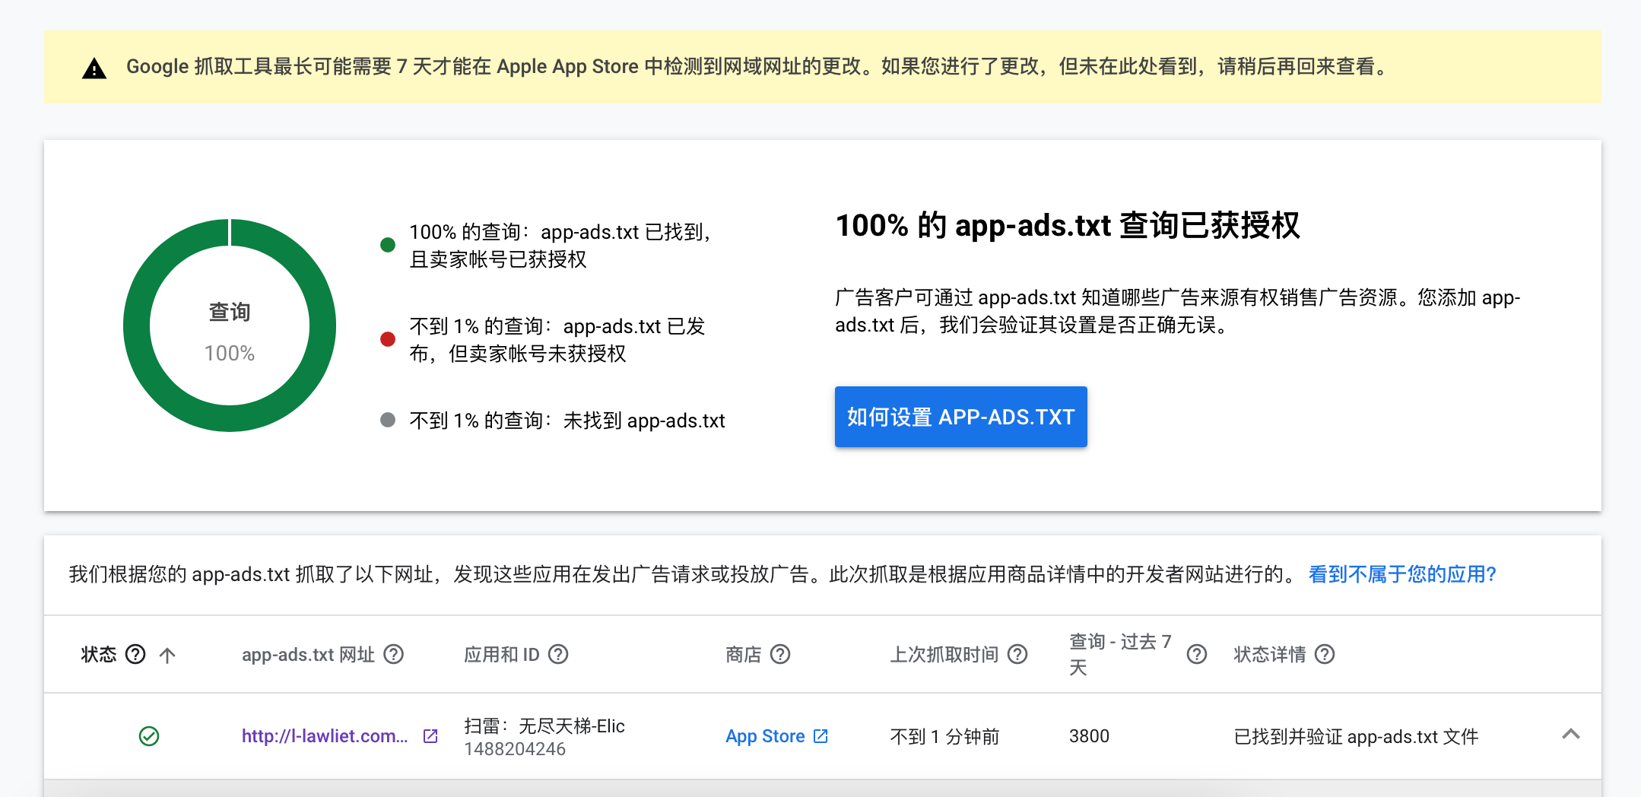Click the warning triangle icon in the yellow banner
This screenshot has width=1641, height=797.
coord(94,68)
